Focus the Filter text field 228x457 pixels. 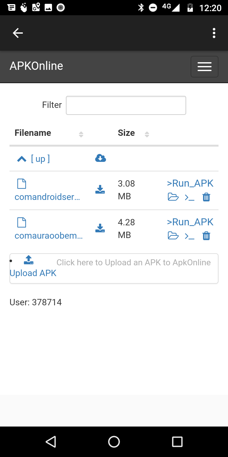(x=126, y=105)
